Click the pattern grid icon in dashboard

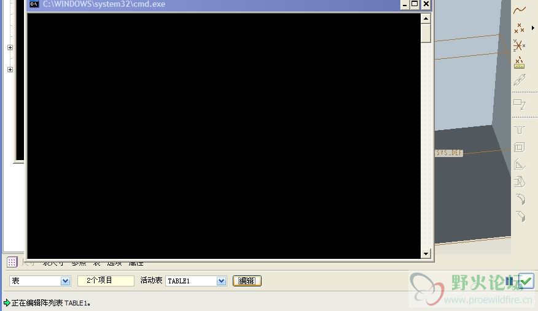tap(12, 263)
